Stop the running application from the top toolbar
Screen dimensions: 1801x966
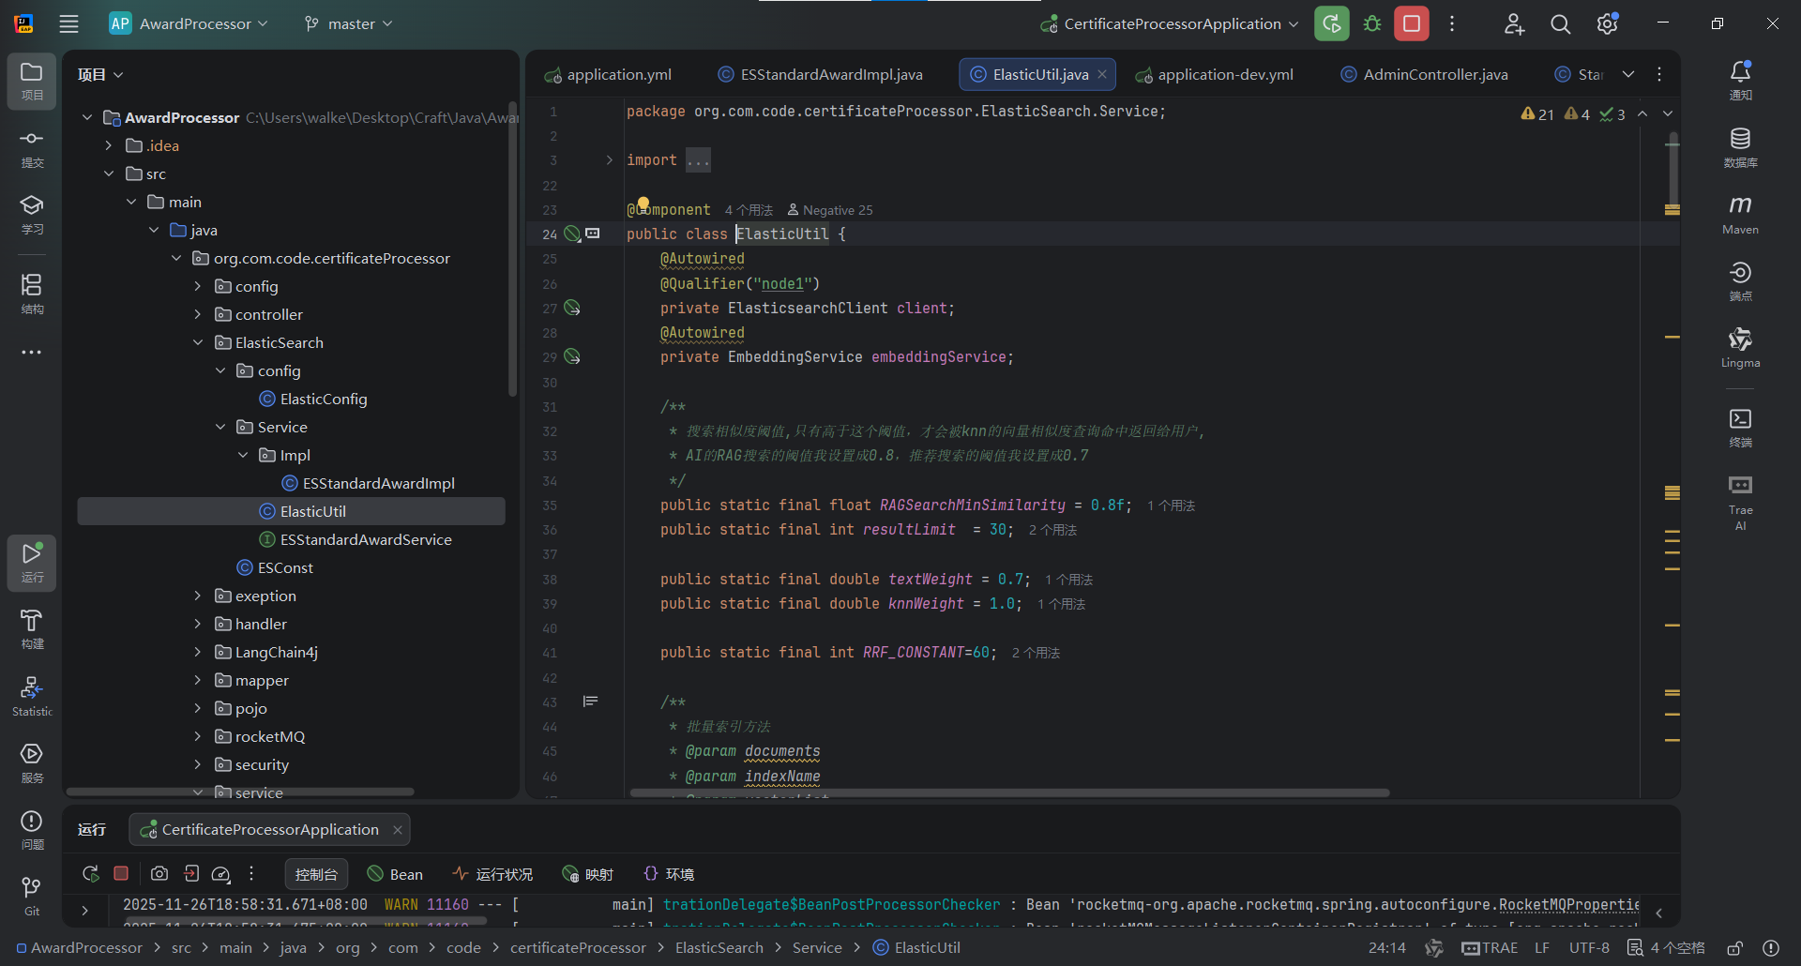[x=1412, y=23]
